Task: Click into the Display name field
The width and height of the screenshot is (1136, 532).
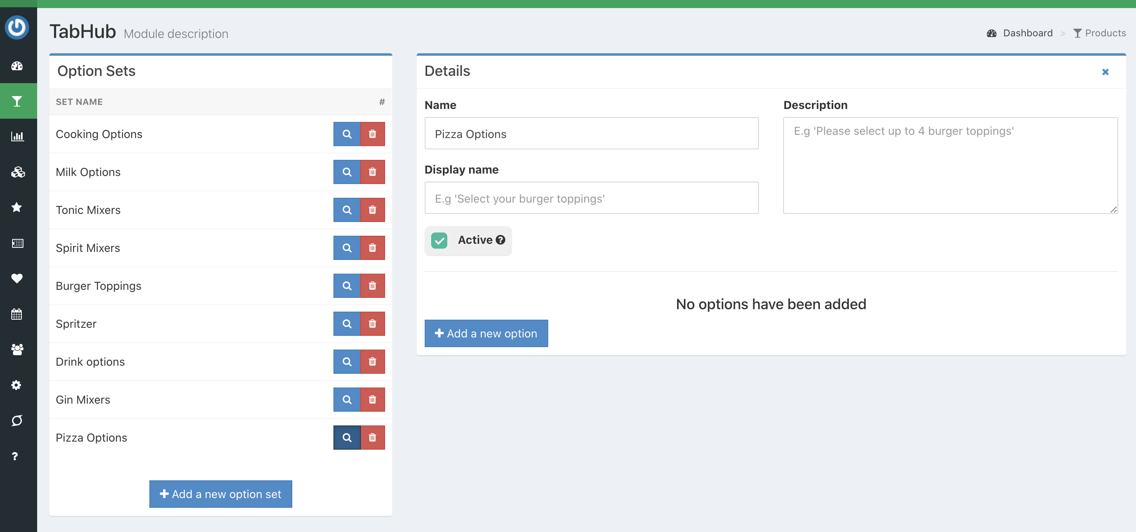Action: [x=591, y=198]
